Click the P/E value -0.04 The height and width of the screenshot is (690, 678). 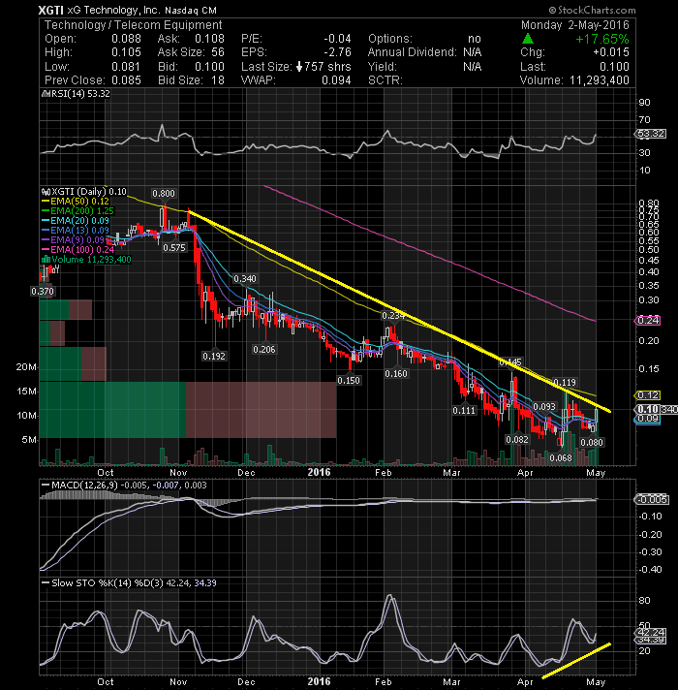pos(337,39)
